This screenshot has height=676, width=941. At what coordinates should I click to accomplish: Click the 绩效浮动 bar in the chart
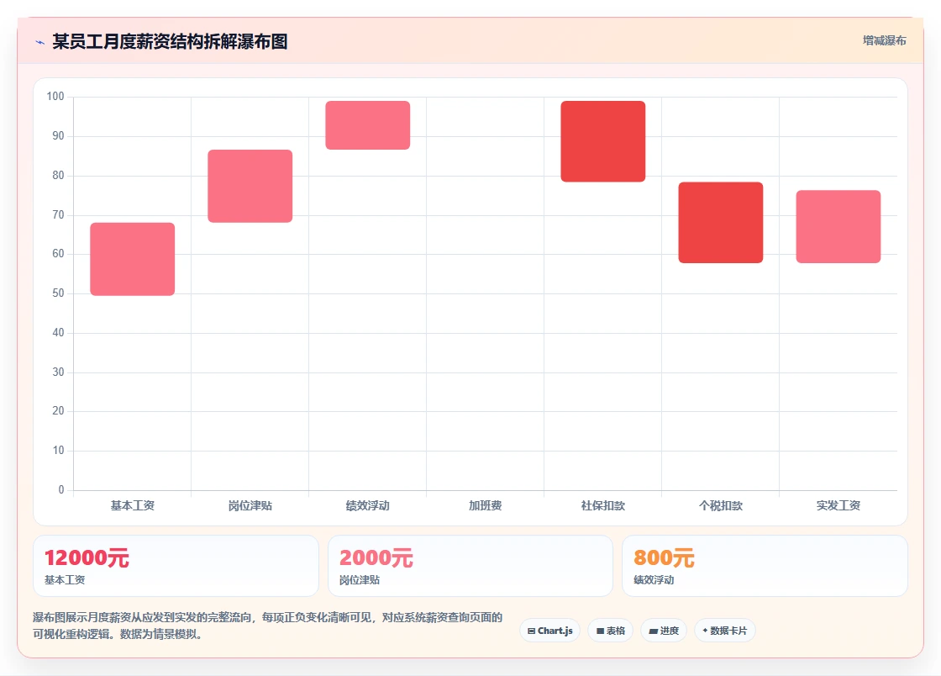(x=368, y=125)
